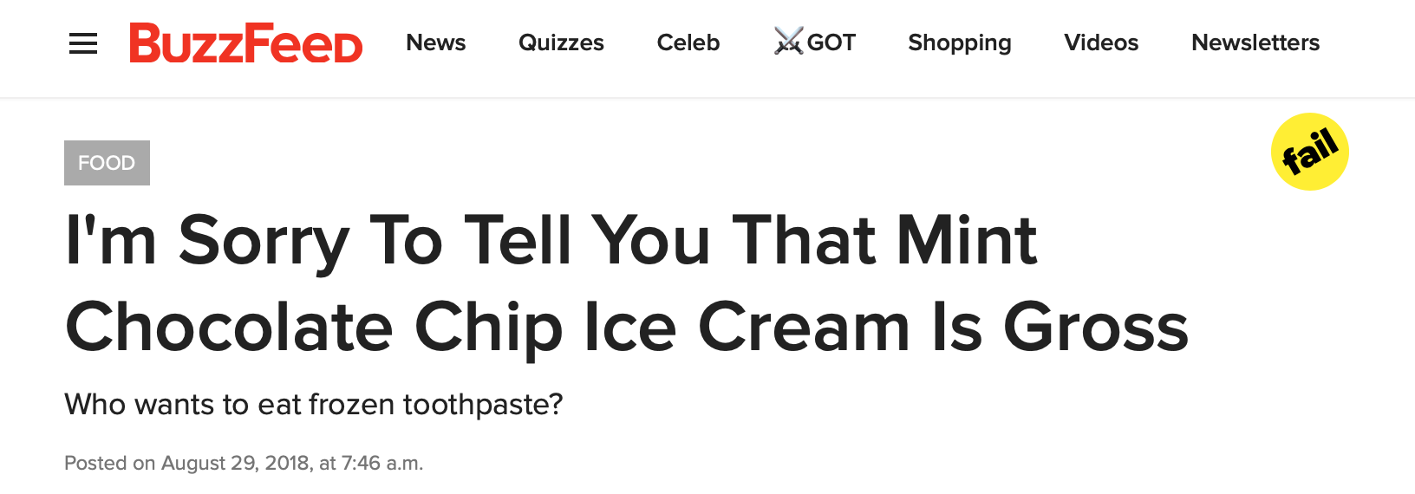
Task: Go to the News section
Action: (435, 42)
